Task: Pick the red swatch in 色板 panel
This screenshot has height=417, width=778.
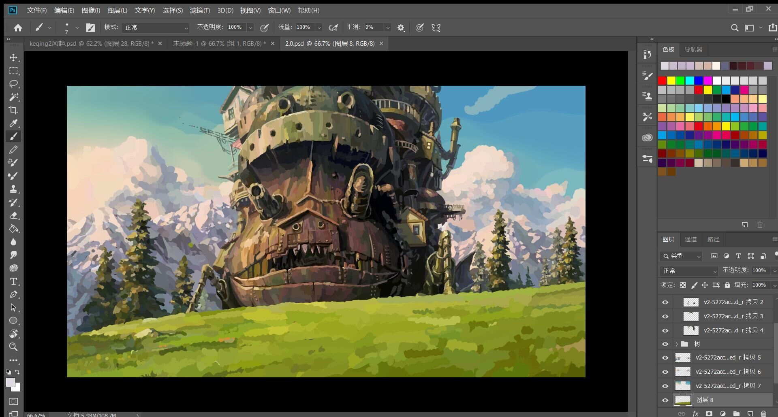Action: [662, 81]
